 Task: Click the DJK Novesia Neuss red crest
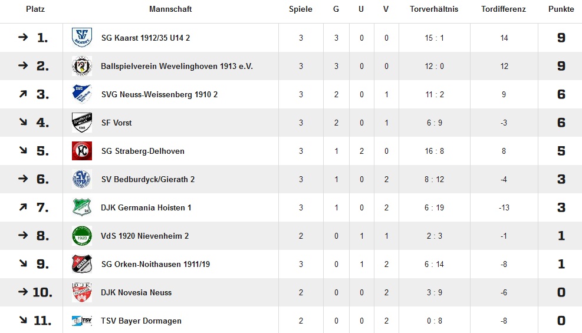[81, 292]
